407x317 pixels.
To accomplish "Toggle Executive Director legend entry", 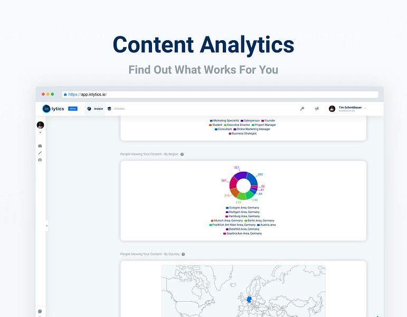I will click(x=237, y=125).
